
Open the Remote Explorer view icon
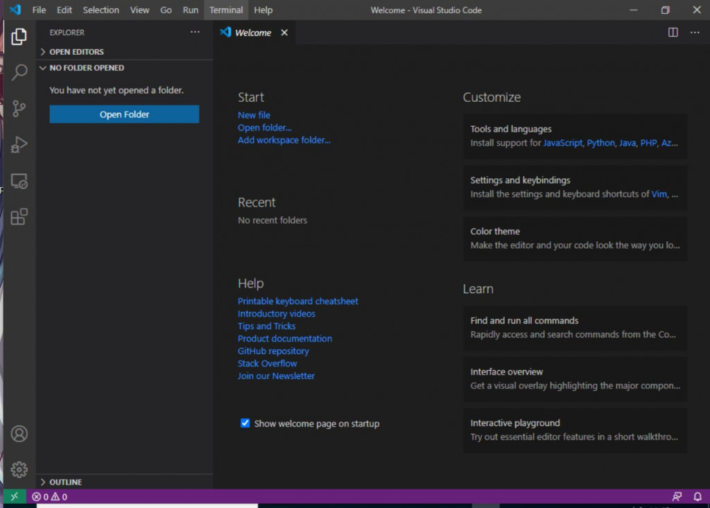point(19,181)
